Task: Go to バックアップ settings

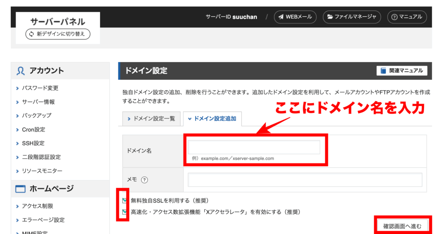Action: pyautogui.click(x=36, y=116)
